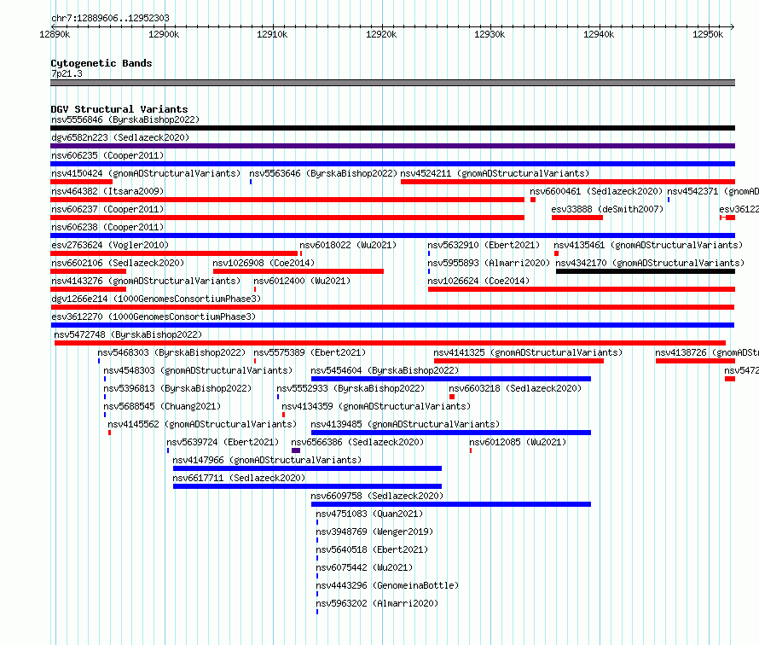
Task: Click nsv4342170 (gnomADStructuralVariants) label
Action: click(650, 263)
